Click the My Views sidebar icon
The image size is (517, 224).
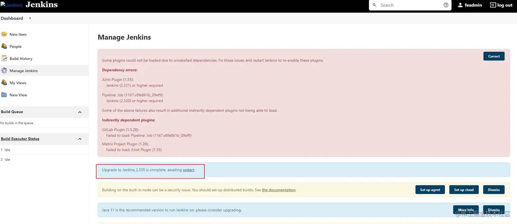pyautogui.click(x=4, y=83)
